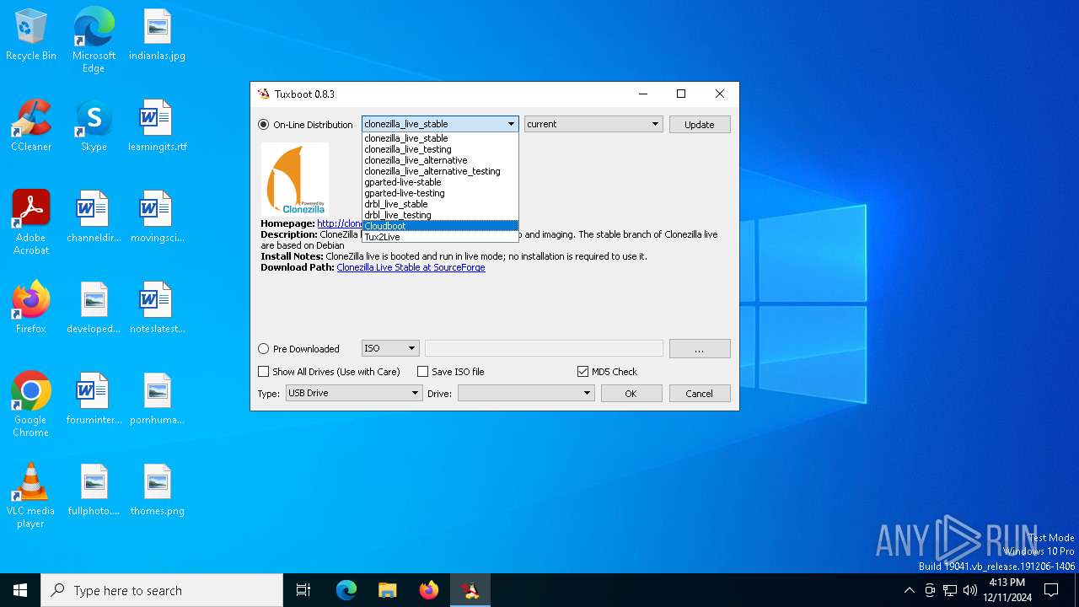Click the Windows Start button
The image size is (1079, 607).
point(20,590)
